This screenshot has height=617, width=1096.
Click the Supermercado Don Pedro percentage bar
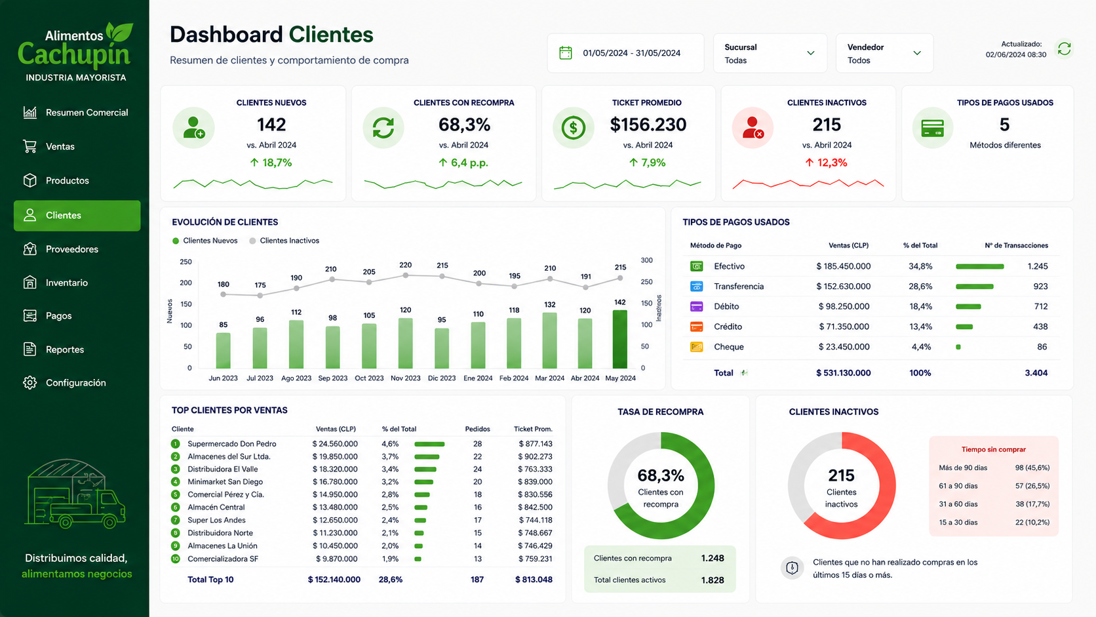tap(429, 444)
